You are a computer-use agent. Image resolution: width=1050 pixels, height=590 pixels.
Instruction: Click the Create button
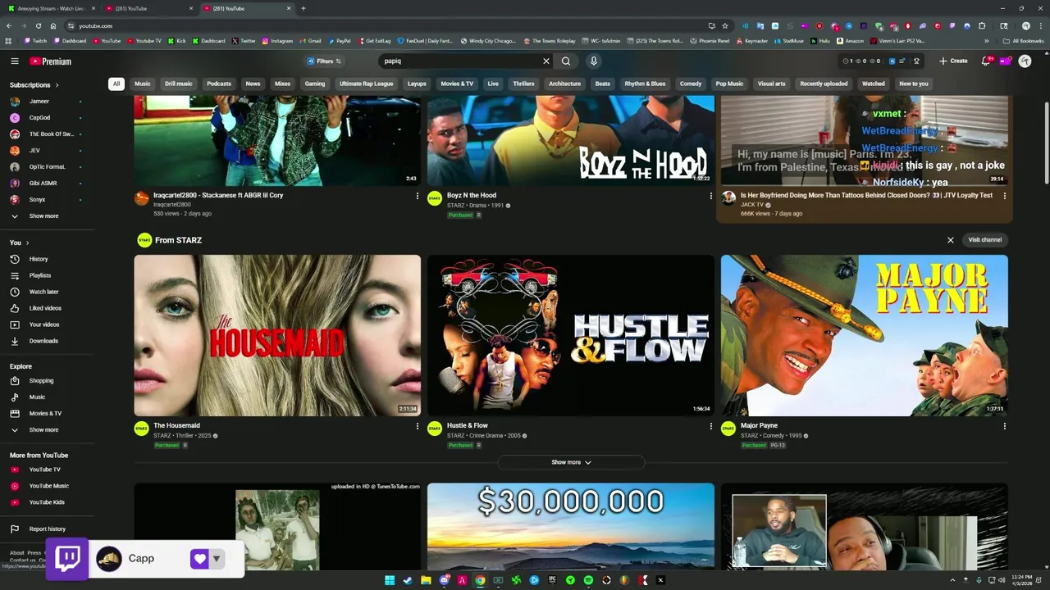(953, 61)
